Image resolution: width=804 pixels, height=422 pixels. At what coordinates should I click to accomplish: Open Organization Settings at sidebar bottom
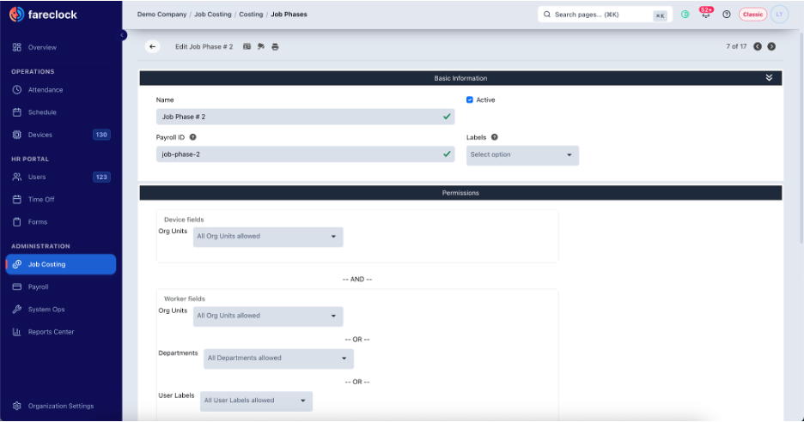pos(61,406)
